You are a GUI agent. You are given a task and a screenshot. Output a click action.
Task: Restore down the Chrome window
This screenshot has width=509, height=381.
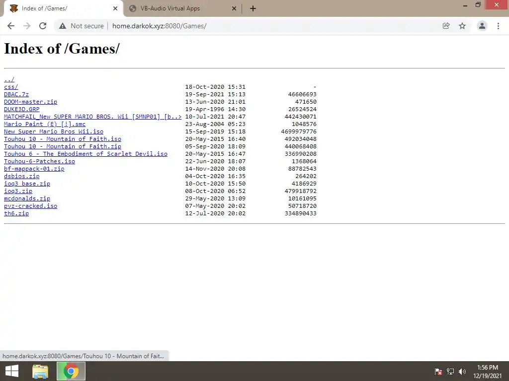point(478,5)
